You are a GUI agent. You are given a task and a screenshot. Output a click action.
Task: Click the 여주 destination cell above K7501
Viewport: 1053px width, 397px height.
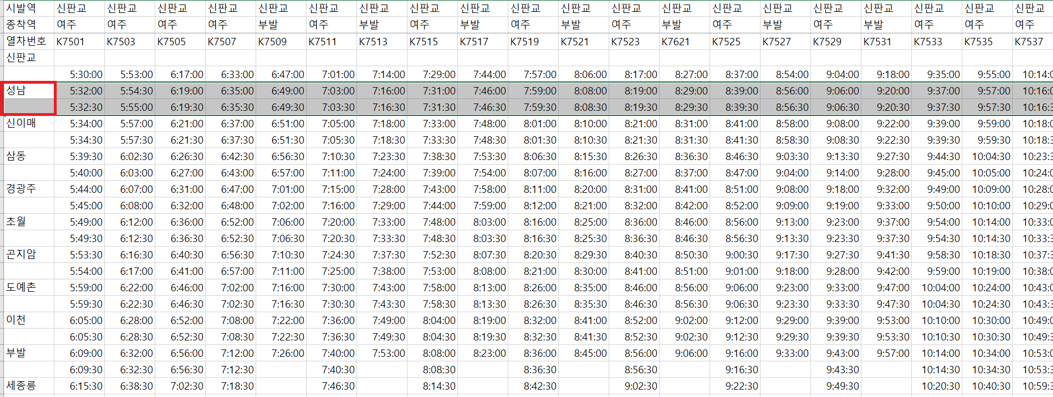coord(79,25)
